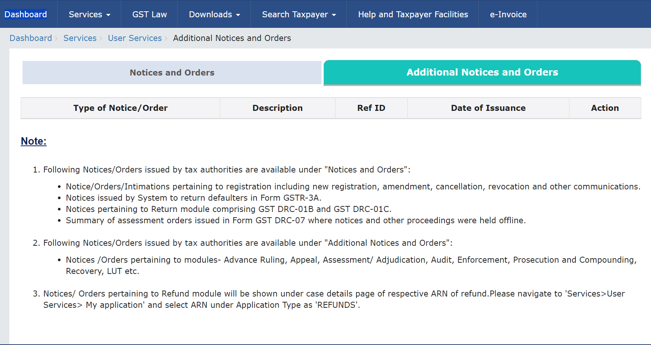Go to Dashboard in the top navigation bar
The height and width of the screenshot is (345, 651).
[26, 14]
